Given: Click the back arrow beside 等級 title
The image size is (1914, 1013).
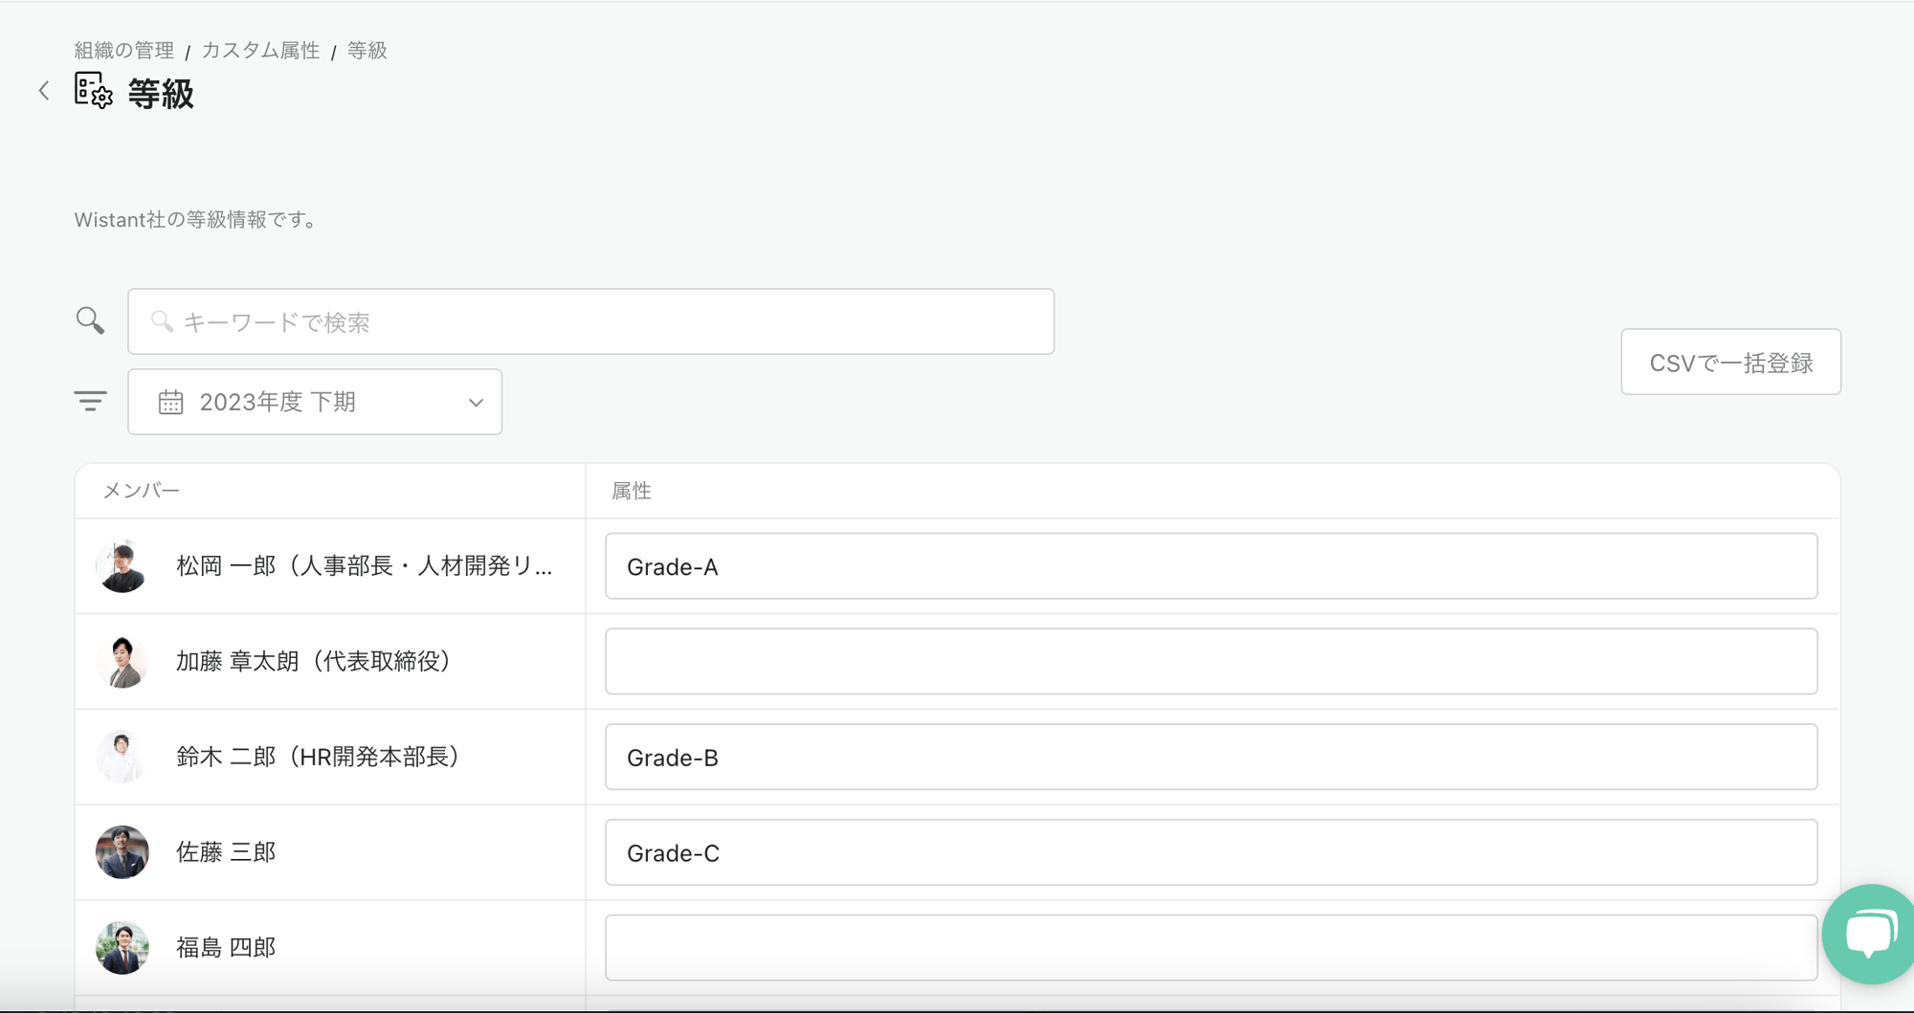Looking at the screenshot, I should [x=44, y=91].
